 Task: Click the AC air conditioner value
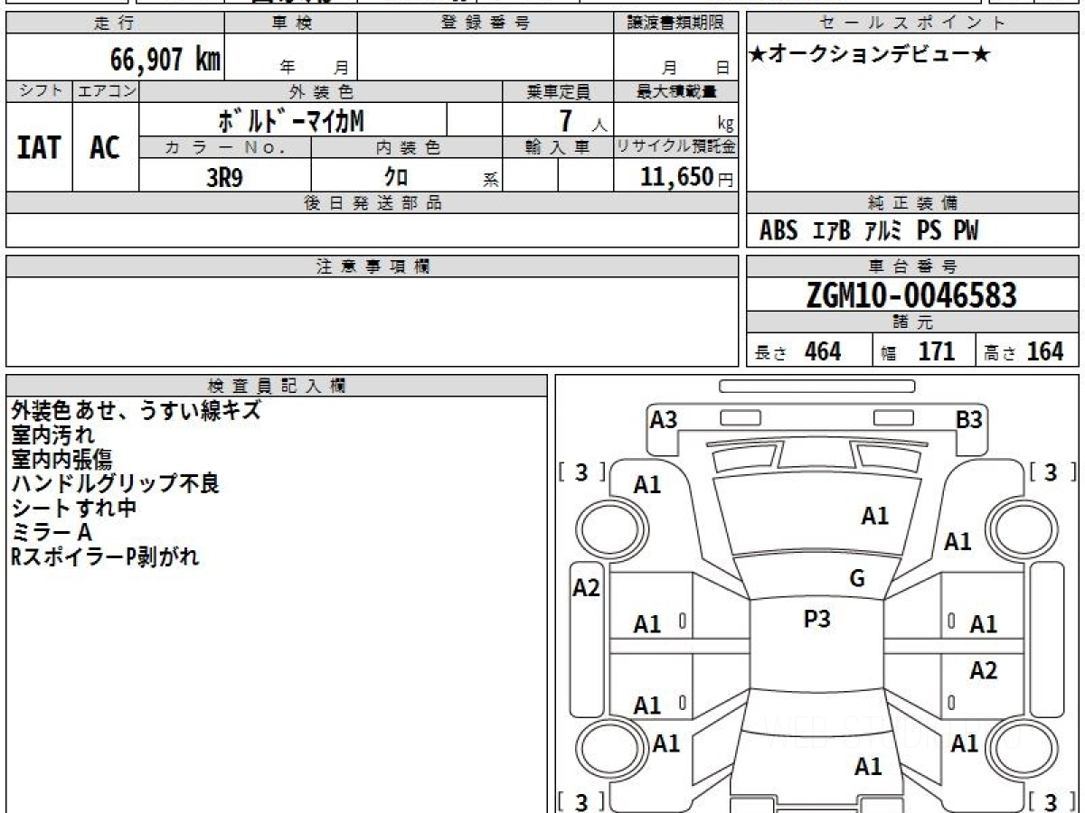[106, 147]
